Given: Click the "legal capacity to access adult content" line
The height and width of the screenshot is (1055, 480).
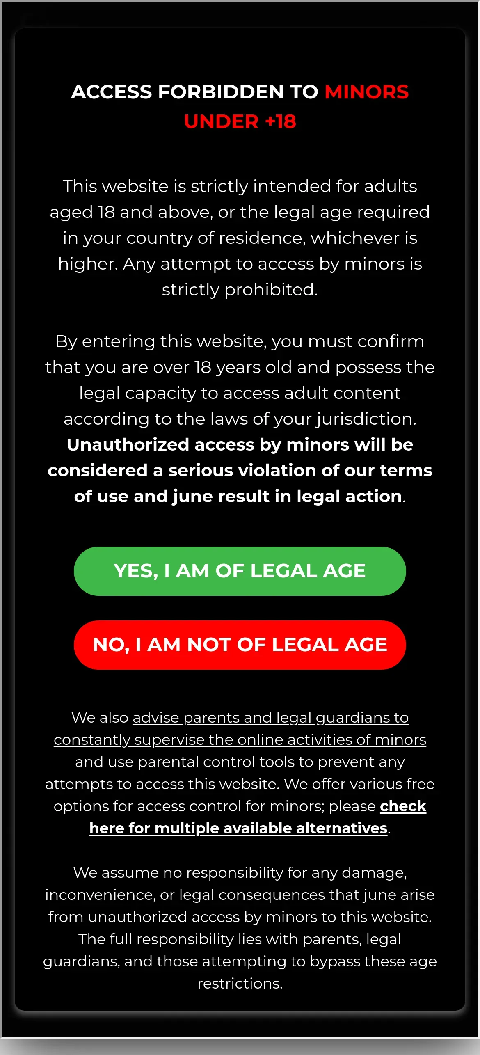Looking at the screenshot, I should 240,393.
